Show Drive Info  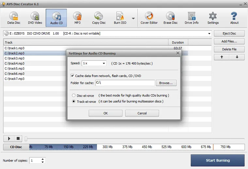192,18
